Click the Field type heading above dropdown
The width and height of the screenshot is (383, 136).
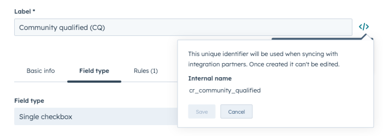(29, 101)
